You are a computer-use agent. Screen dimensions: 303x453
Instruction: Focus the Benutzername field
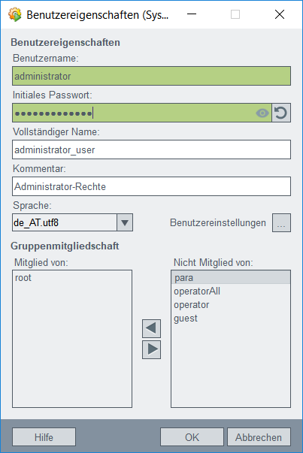point(152,76)
